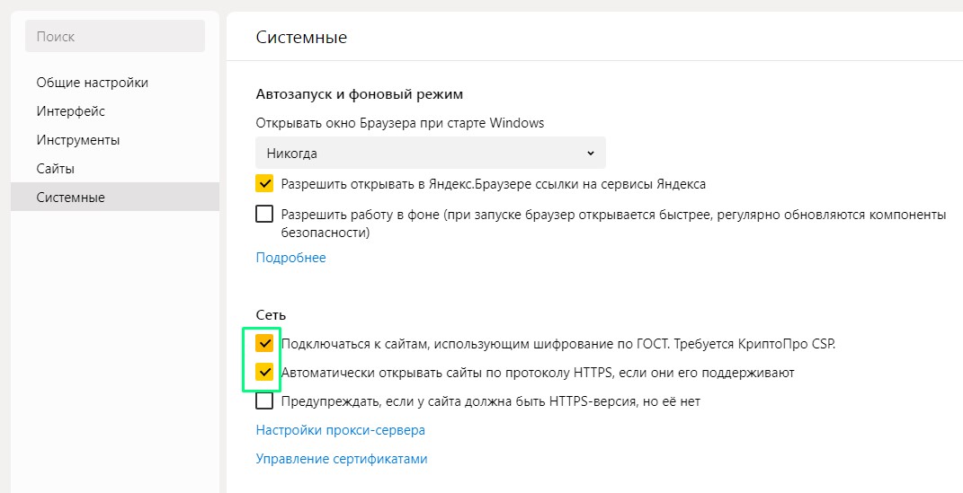Open Настройки прокси-сервера link

340,430
